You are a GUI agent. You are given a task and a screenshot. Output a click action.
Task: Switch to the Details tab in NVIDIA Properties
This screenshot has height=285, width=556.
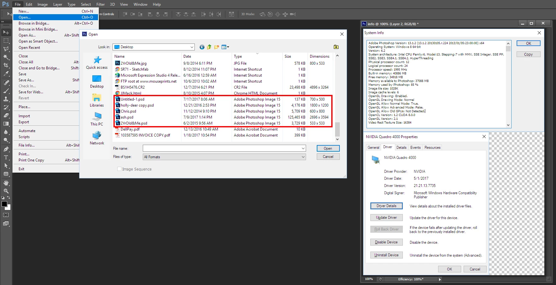(401, 148)
